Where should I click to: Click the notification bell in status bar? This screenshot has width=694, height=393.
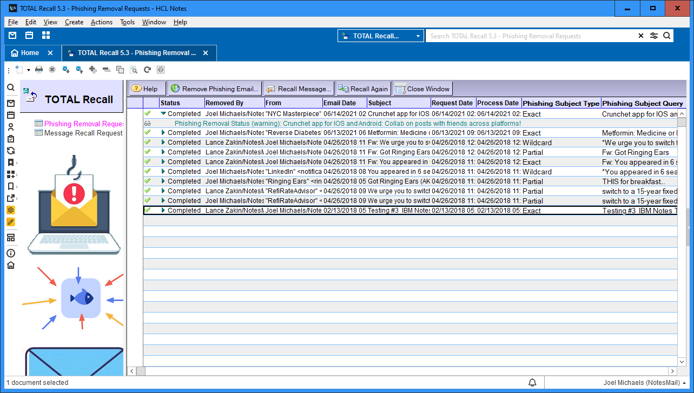tap(532, 383)
